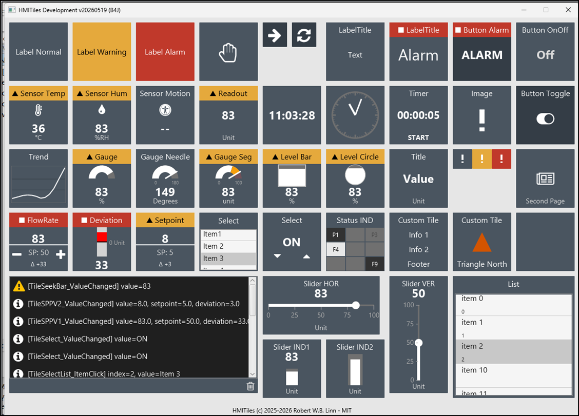Click START on the Timer tile
Viewport: 579px width, 416px height.
coord(418,137)
